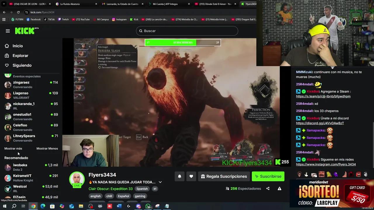Click the Flyers3434 LIVE avatar
Screen dimensions: 374x210
(77, 179)
